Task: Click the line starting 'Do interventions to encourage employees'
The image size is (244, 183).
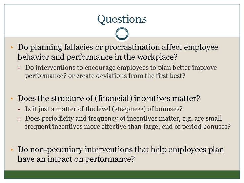Action: pos(121,67)
